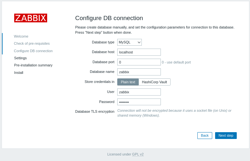Click the Database port label

coord(103,62)
